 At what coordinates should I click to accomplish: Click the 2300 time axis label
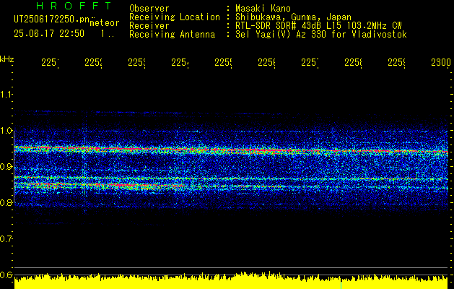pos(441,62)
